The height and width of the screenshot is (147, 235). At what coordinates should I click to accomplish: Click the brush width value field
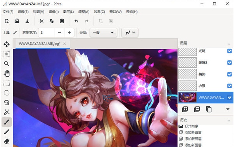click(x=47, y=32)
